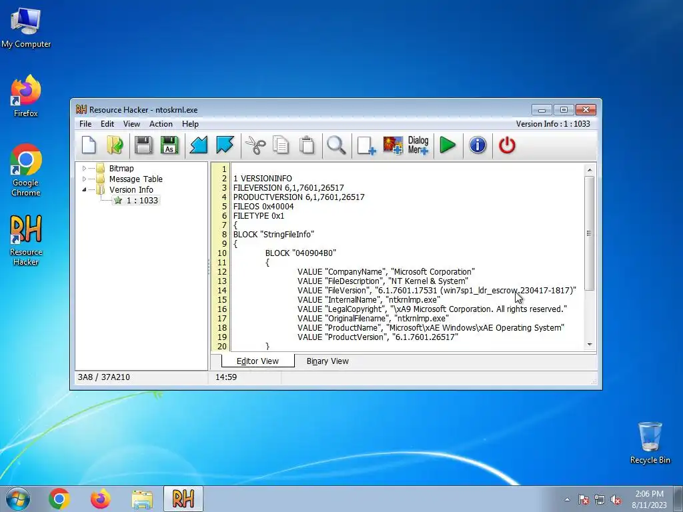This screenshot has width=683, height=512.
Task: Show info with the blue i icon
Action: 478,145
